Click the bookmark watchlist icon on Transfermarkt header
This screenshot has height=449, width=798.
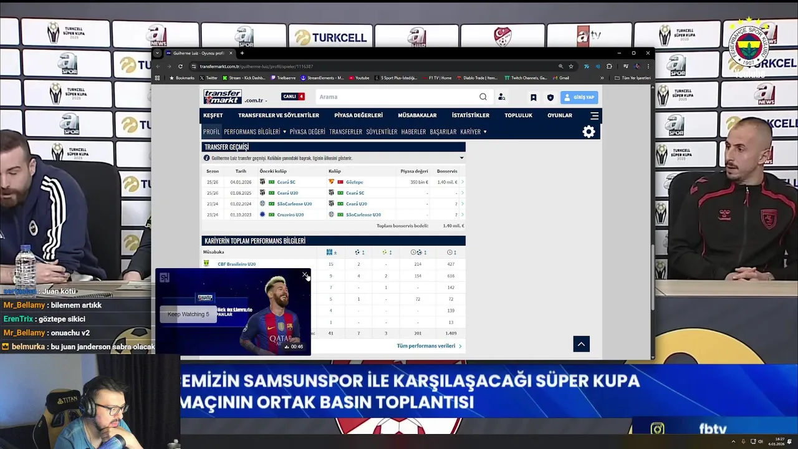click(x=534, y=97)
